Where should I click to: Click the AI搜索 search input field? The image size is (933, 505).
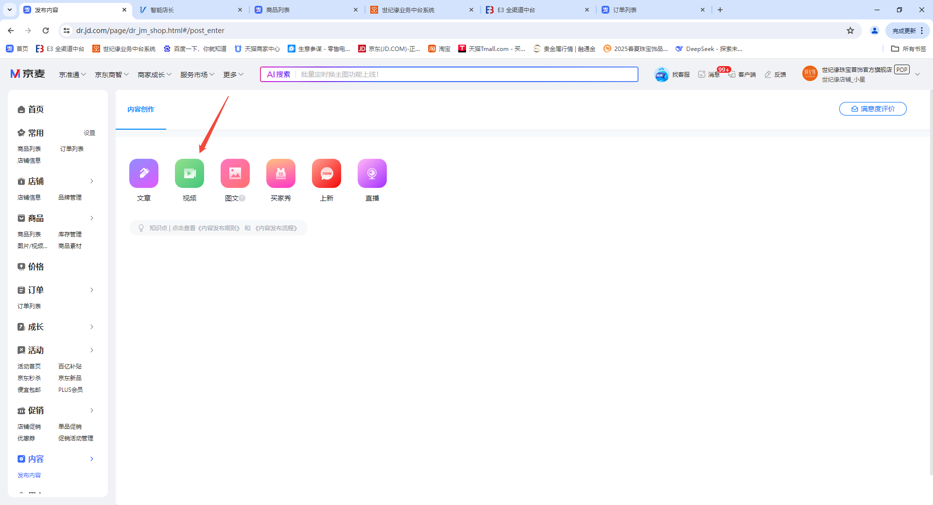tap(466, 74)
